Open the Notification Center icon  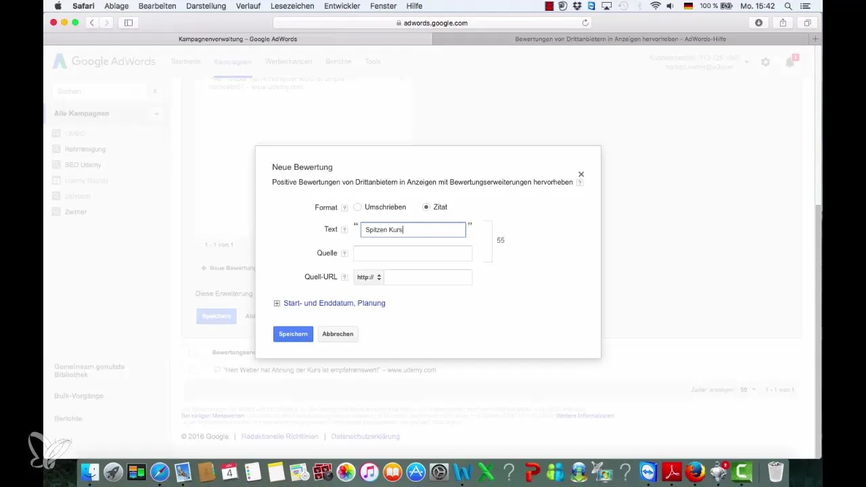(x=805, y=5)
